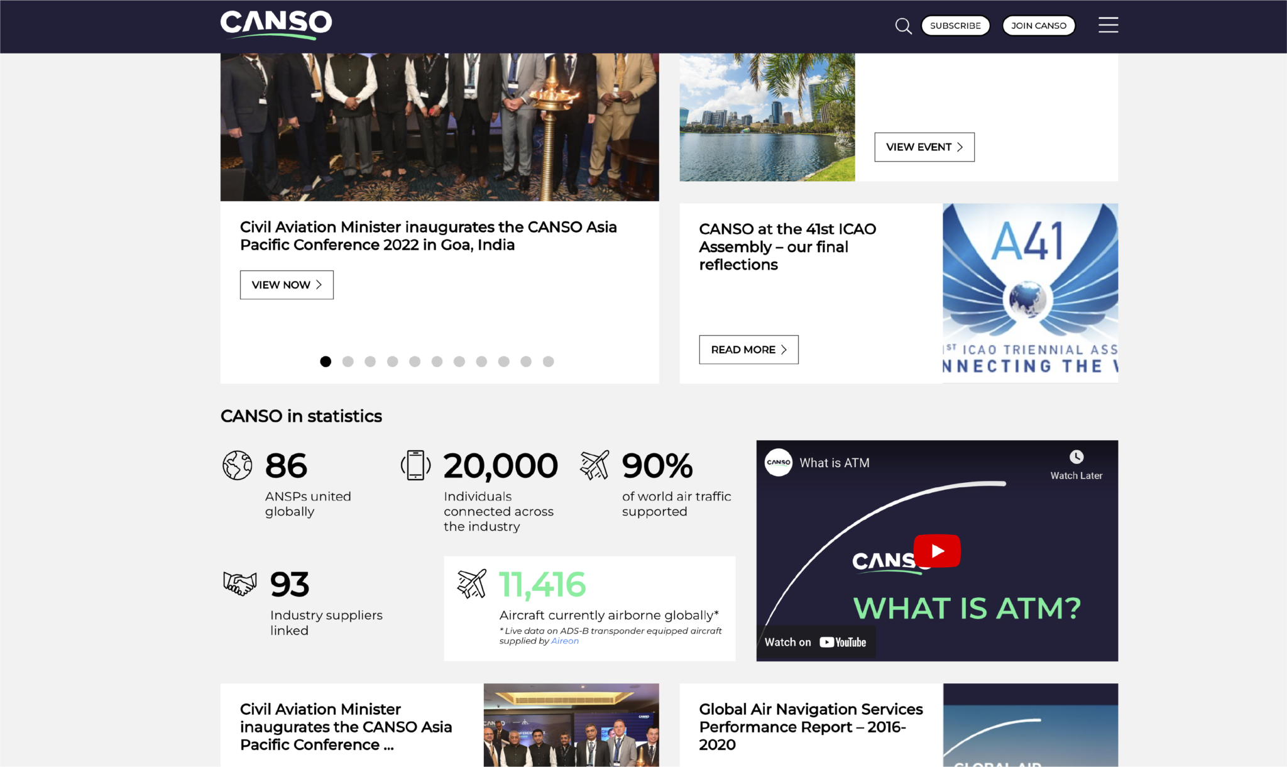This screenshot has width=1287, height=767.
Task: Play the What is ATM video
Action: point(937,551)
